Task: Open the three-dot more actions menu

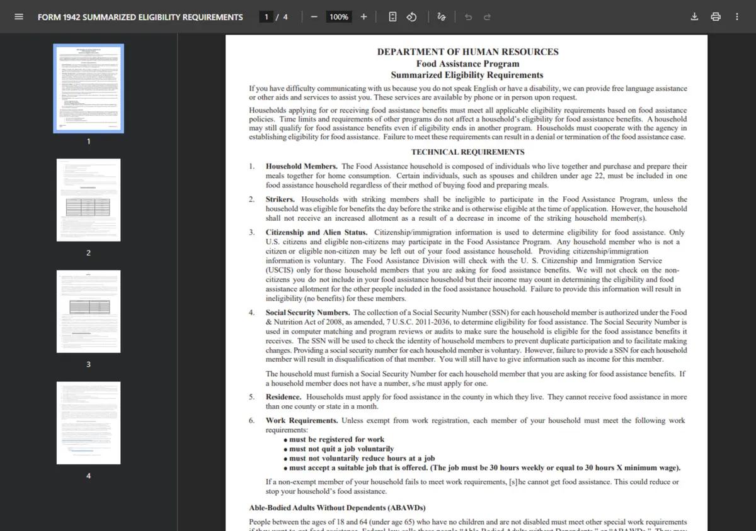Action: (737, 17)
